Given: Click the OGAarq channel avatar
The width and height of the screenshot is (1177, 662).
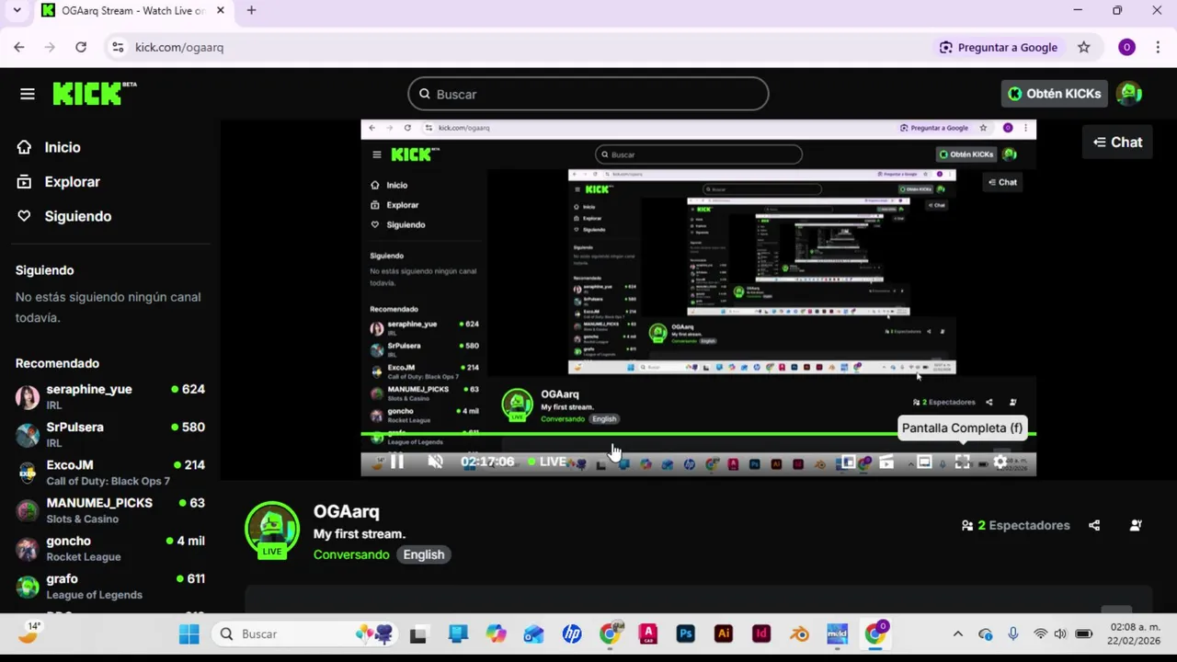Looking at the screenshot, I should click(271, 530).
